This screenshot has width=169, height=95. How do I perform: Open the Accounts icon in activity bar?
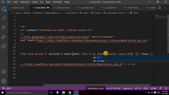tap(4, 72)
